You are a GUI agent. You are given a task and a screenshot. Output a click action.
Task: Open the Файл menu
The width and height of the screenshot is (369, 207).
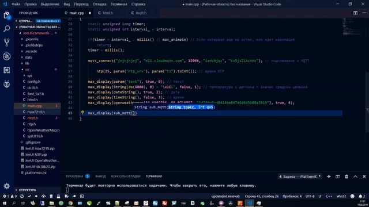click(16, 4)
